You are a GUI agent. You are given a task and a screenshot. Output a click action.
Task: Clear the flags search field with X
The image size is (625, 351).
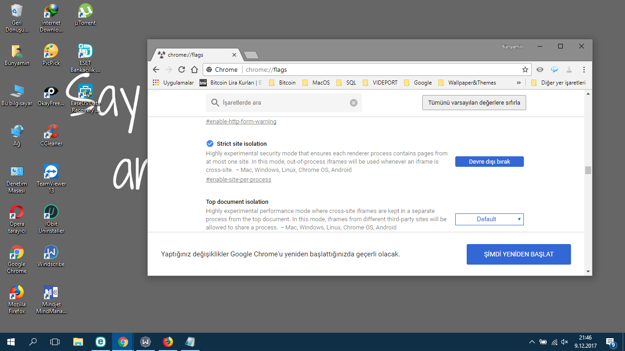click(x=354, y=103)
